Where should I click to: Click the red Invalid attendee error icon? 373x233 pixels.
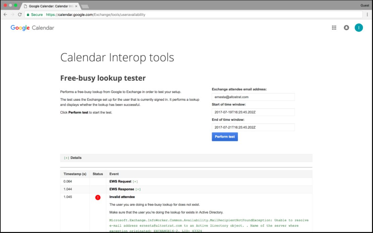coord(98,198)
